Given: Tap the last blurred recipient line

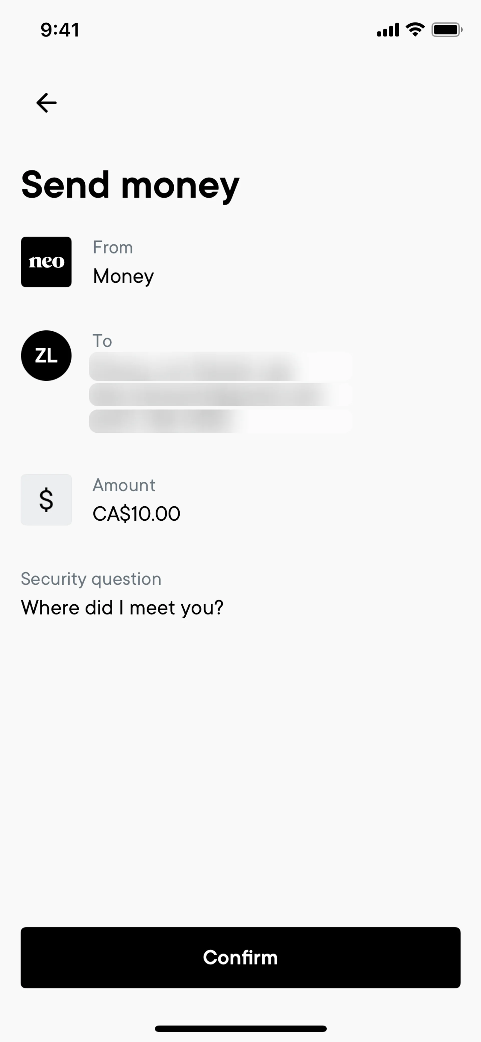Looking at the screenshot, I should tap(220, 421).
